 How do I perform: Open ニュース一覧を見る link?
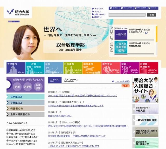click(x=122, y=81)
